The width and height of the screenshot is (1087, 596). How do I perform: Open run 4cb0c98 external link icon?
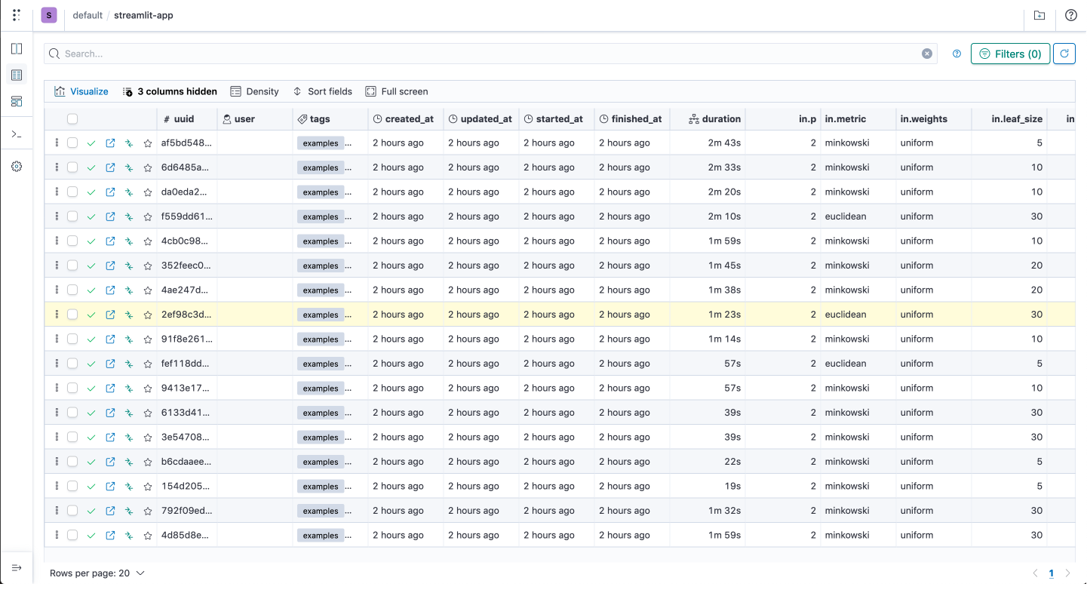(110, 241)
